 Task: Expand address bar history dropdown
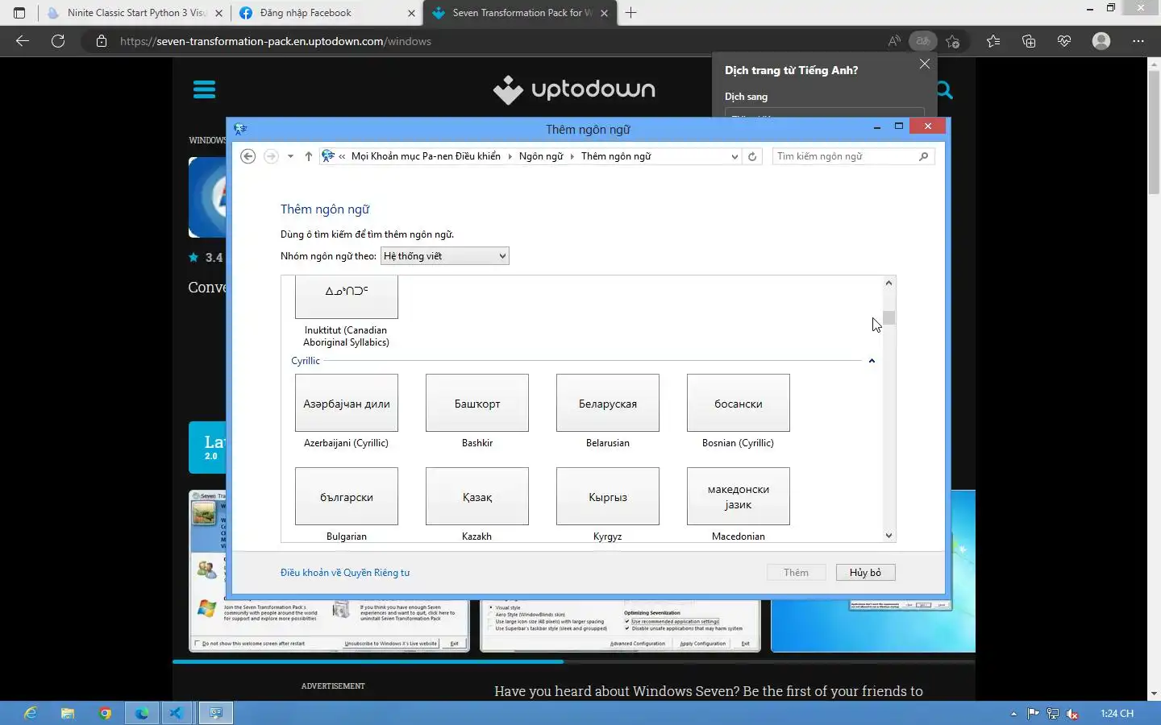734,156
